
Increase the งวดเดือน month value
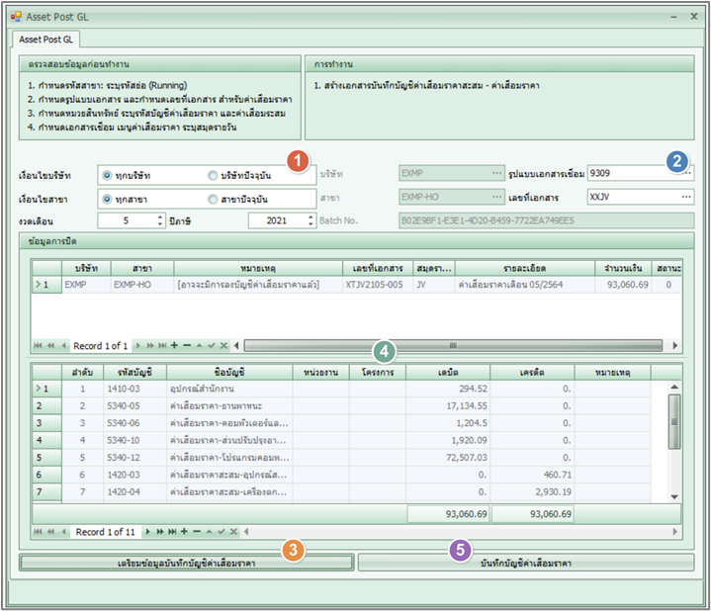[x=159, y=217]
